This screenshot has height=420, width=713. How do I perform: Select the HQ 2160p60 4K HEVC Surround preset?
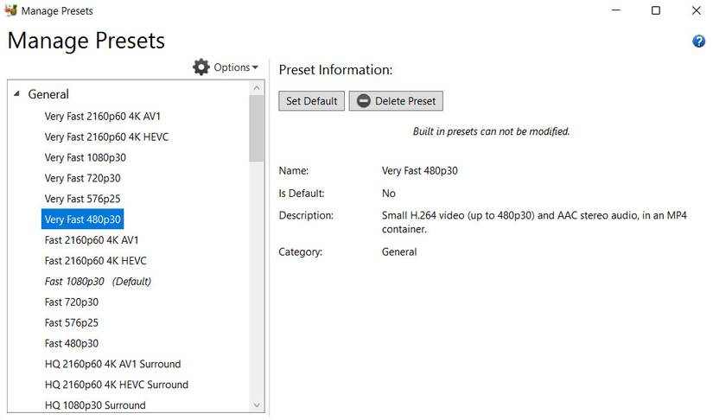pyautogui.click(x=116, y=385)
